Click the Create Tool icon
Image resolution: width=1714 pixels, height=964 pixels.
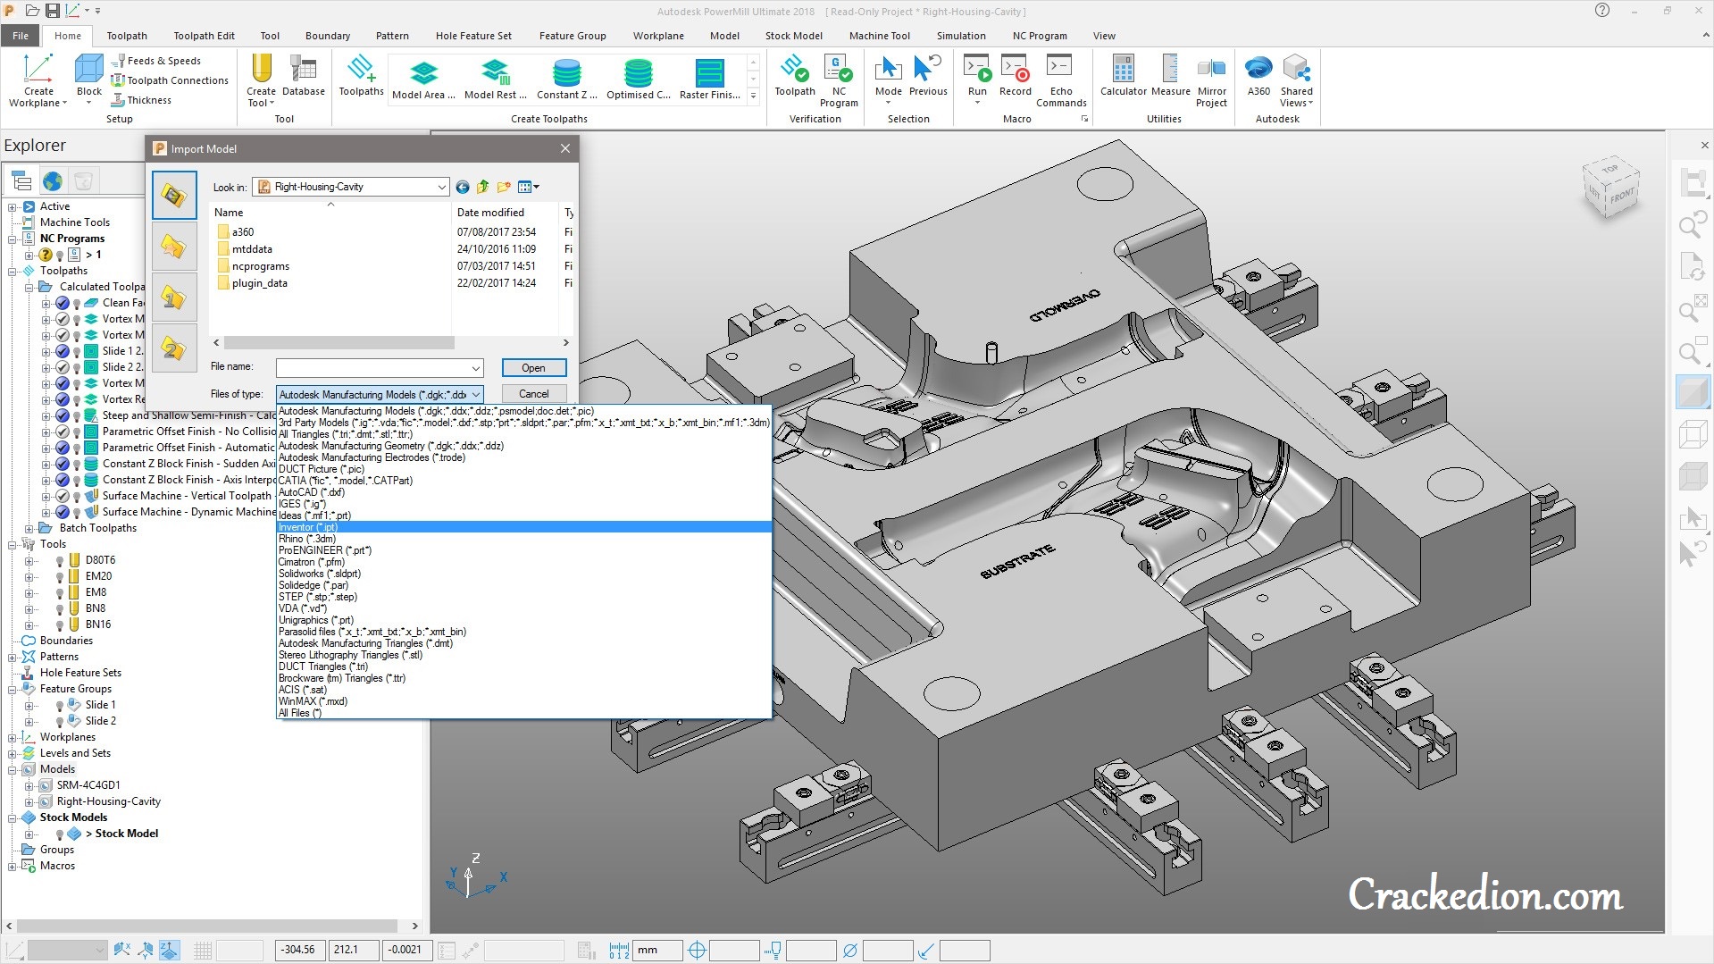click(x=262, y=70)
